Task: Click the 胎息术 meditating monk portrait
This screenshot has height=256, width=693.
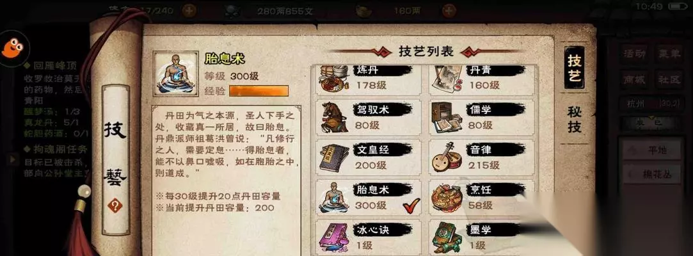Action: [x=176, y=74]
